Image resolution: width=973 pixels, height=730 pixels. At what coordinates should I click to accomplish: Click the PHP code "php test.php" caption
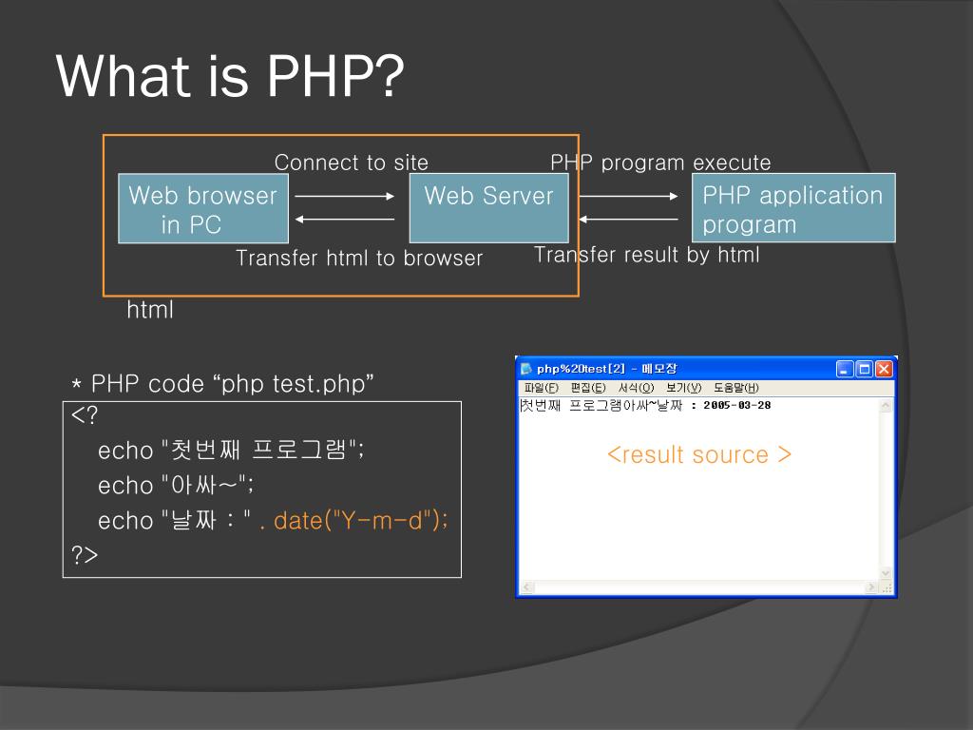click(x=222, y=384)
